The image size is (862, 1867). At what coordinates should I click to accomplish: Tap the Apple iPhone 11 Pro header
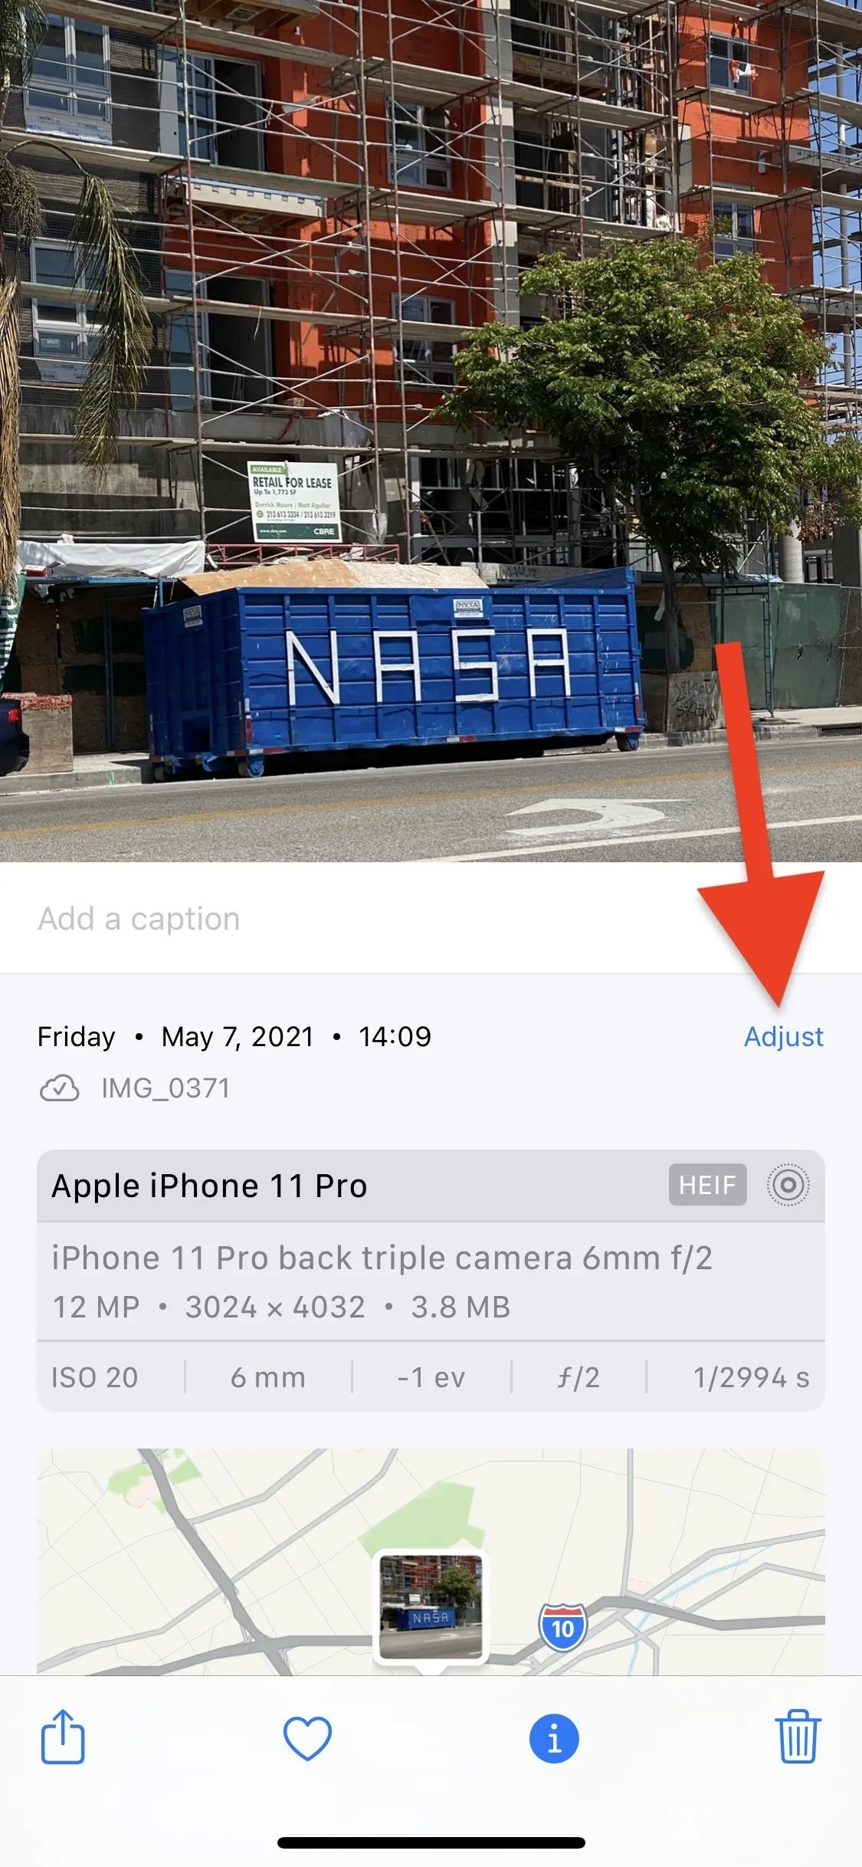tap(209, 1186)
